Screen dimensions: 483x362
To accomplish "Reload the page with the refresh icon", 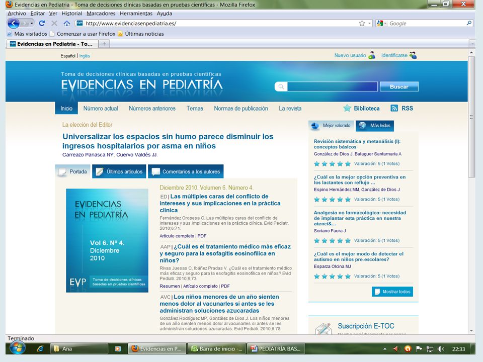I will (x=42, y=23).
